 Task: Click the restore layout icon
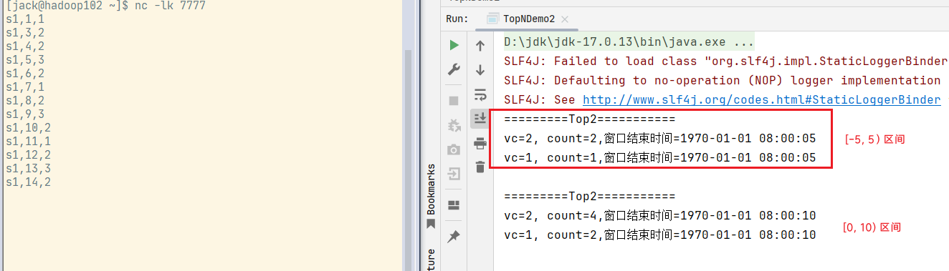pos(454,205)
